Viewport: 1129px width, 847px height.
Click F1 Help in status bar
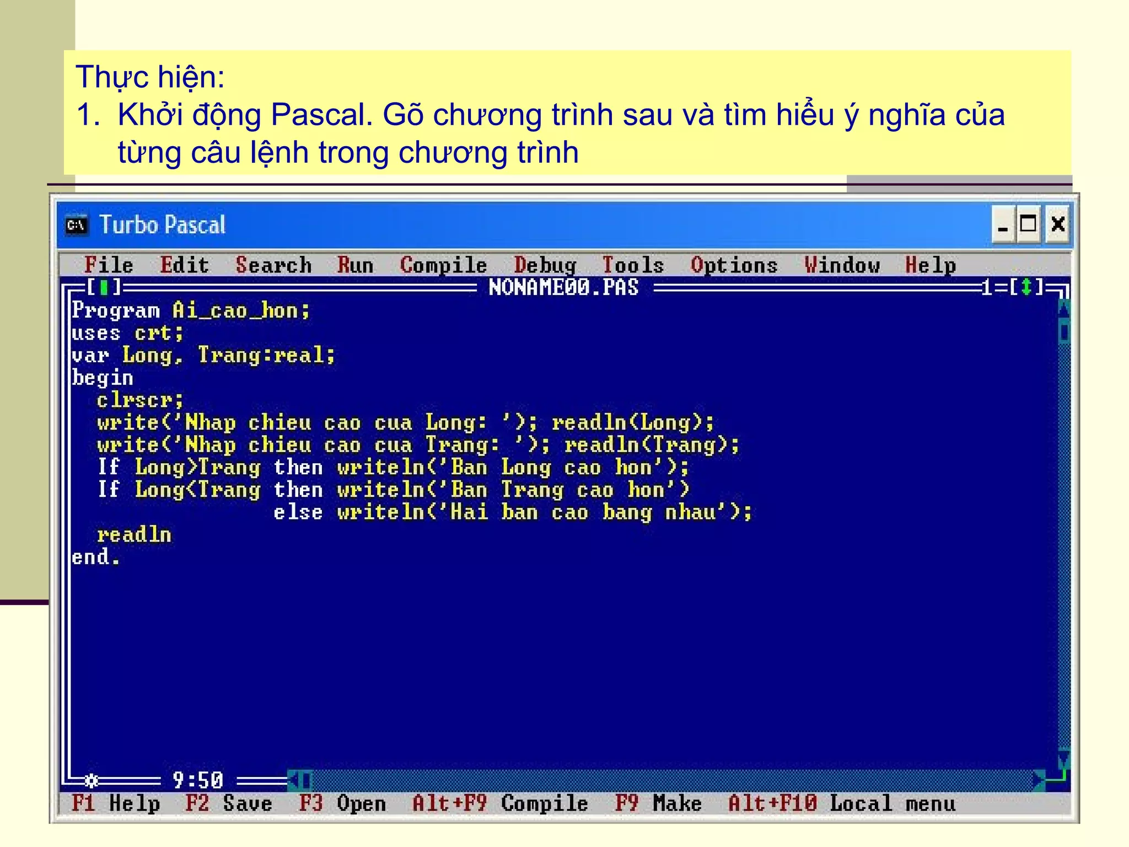click(x=116, y=803)
